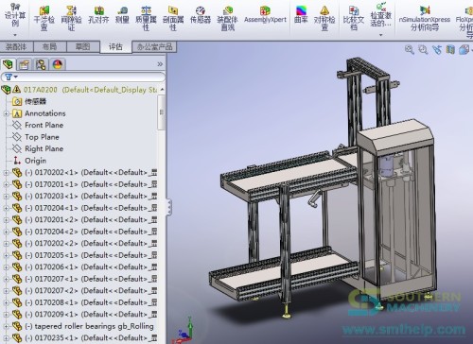Open the 设计算例 design study tool

click(15, 15)
